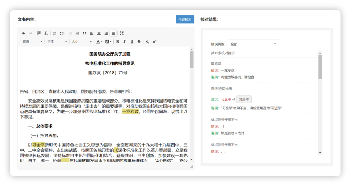The image size is (350, 186).
Task: Select the highlighted 一党专政 text in the document
Action: click(131, 111)
